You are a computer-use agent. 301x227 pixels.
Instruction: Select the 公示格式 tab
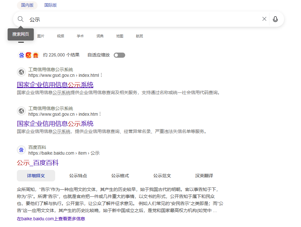coord(120,176)
